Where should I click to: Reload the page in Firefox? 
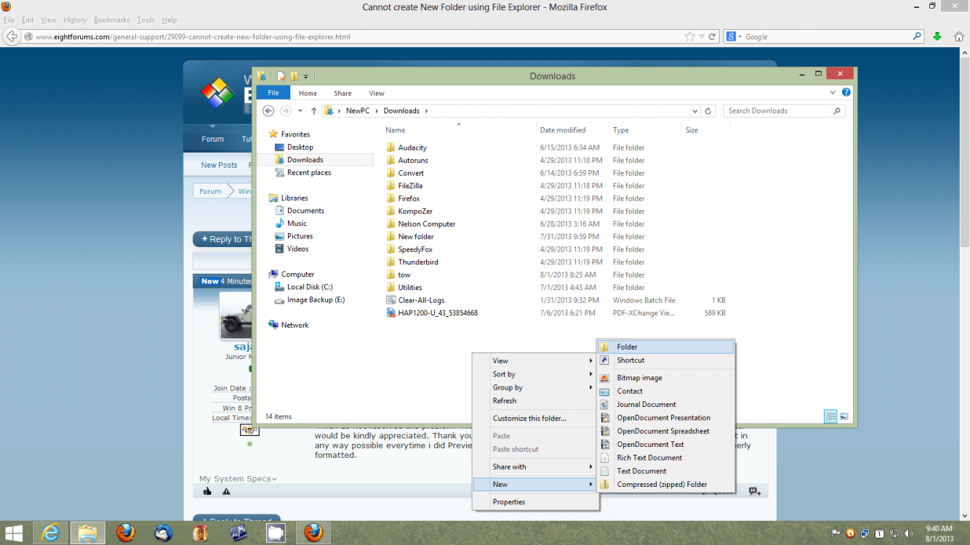click(x=713, y=36)
